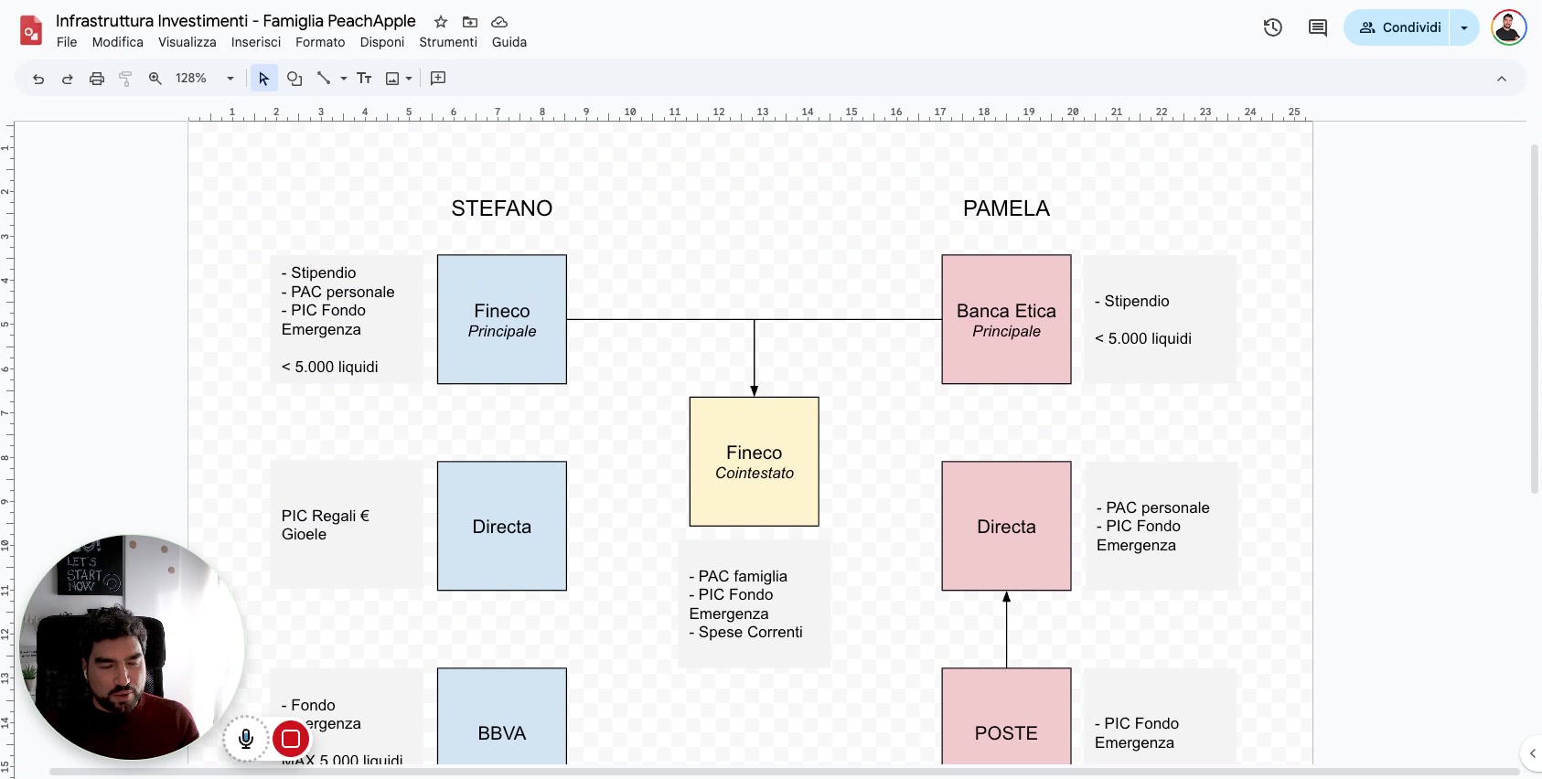Click the horizontal scrollbar at bottom
Viewport: 1542px width, 779px height.
784,772
